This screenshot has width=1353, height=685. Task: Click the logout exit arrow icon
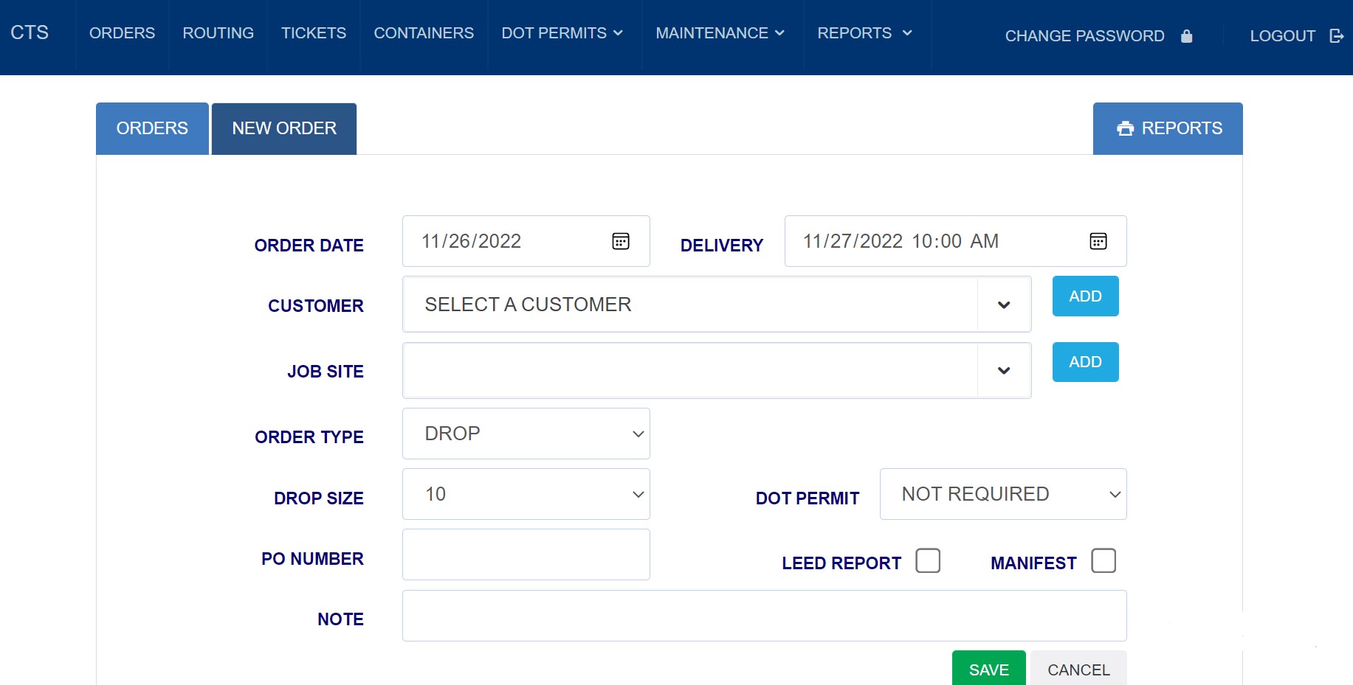point(1336,36)
